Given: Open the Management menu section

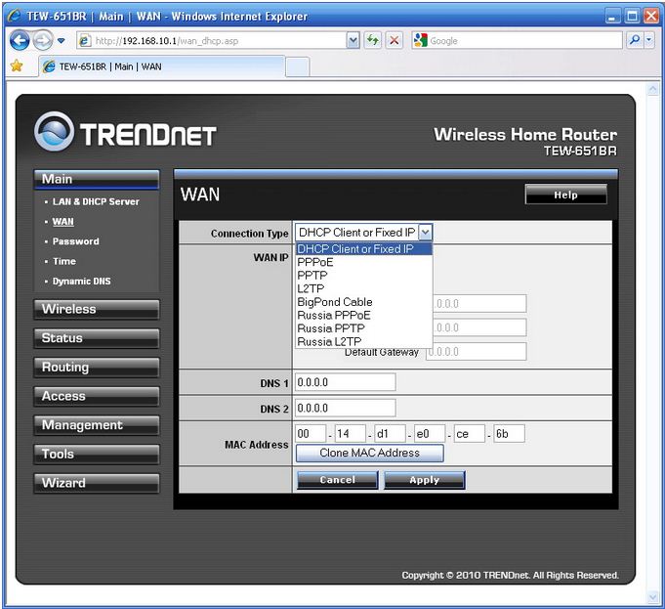Looking at the screenshot, I should (96, 425).
